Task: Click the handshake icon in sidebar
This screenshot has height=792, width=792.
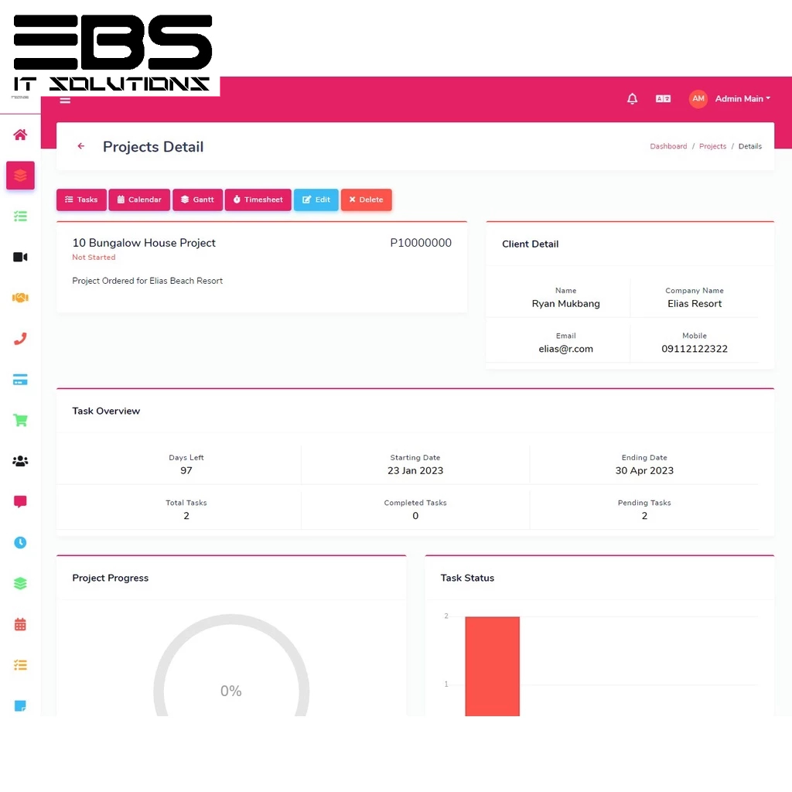Action: click(20, 298)
